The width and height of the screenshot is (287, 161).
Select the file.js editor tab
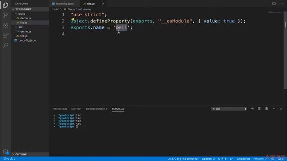(91, 4)
